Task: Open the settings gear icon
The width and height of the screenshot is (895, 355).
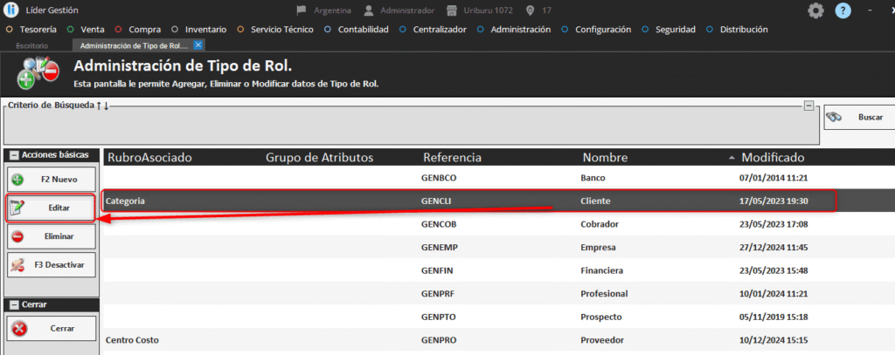Action: click(815, 10)
